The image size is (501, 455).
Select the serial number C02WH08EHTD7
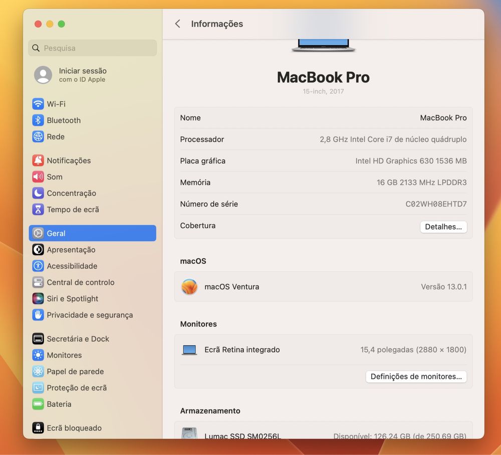(x=436, y=204)
